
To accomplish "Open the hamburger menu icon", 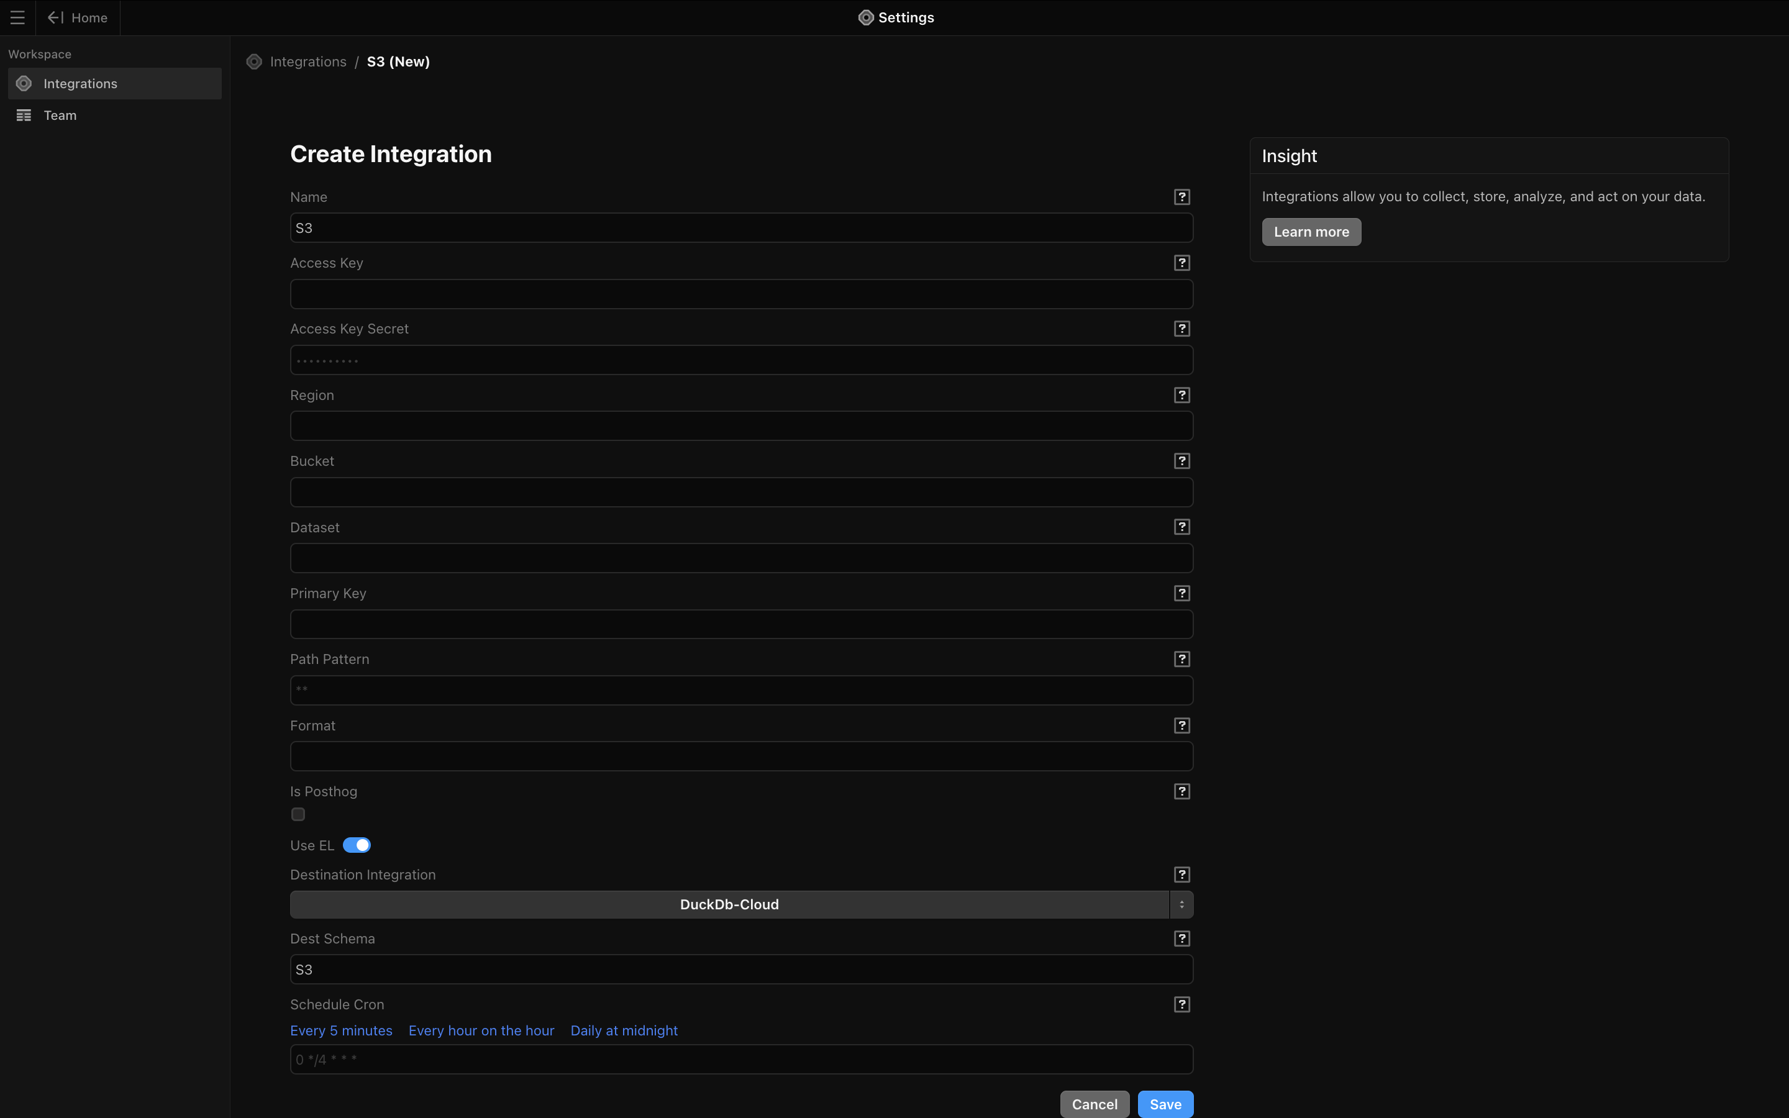I will pyautogui.click(x=17, y=18).
